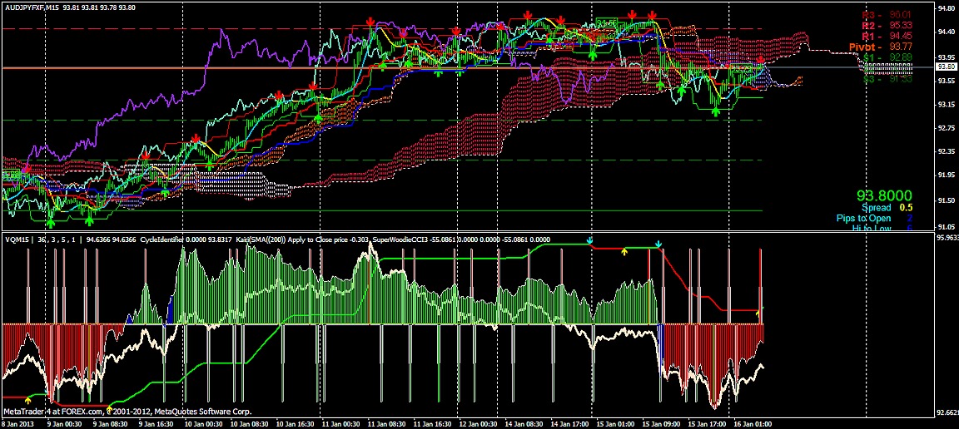The height and width of the screenshot is (429, 959).
Task: Click the second cyan down arrow in indicator window
Action: coord(658,244)
